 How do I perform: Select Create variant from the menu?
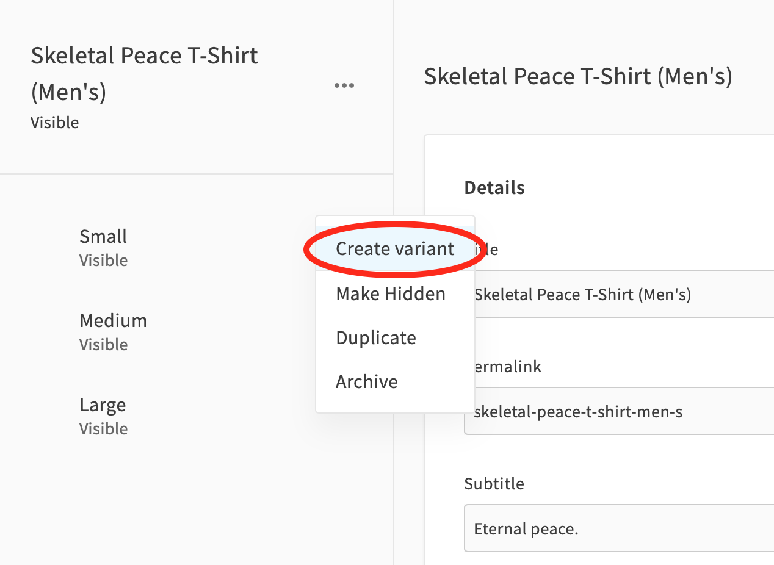pos(395,248)
